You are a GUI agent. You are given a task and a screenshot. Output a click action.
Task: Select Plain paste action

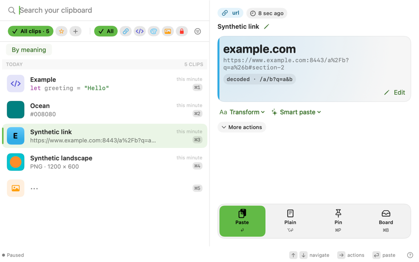coord(290,221)
